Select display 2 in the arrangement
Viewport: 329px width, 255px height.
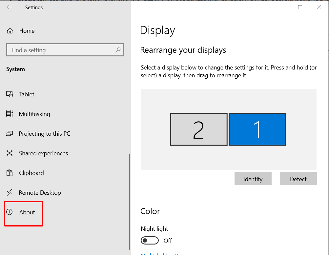pos(199,129)
